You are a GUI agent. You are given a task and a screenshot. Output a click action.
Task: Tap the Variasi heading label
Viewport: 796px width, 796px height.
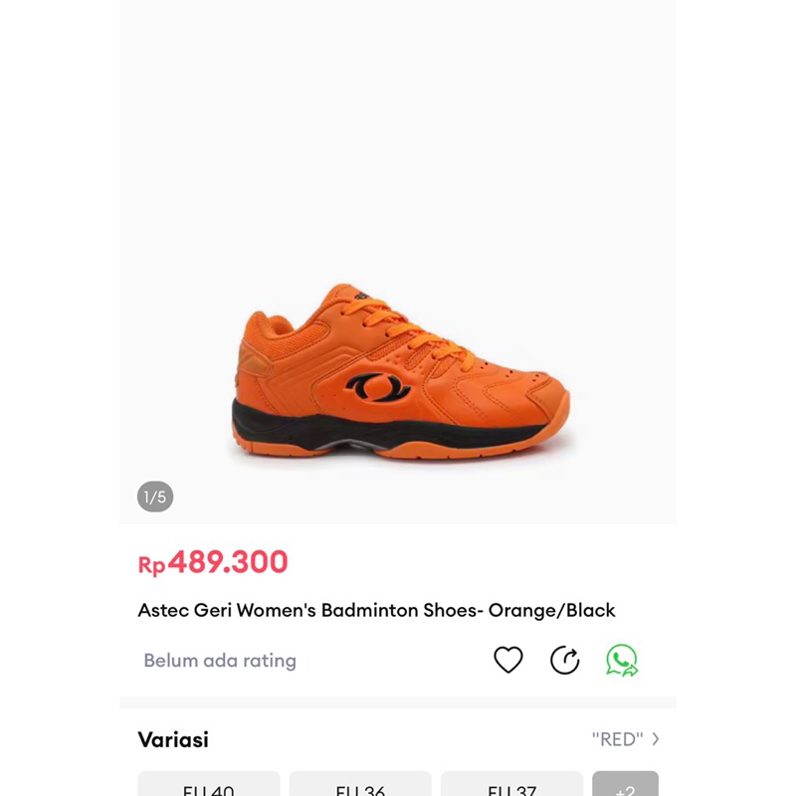(174, 738)
